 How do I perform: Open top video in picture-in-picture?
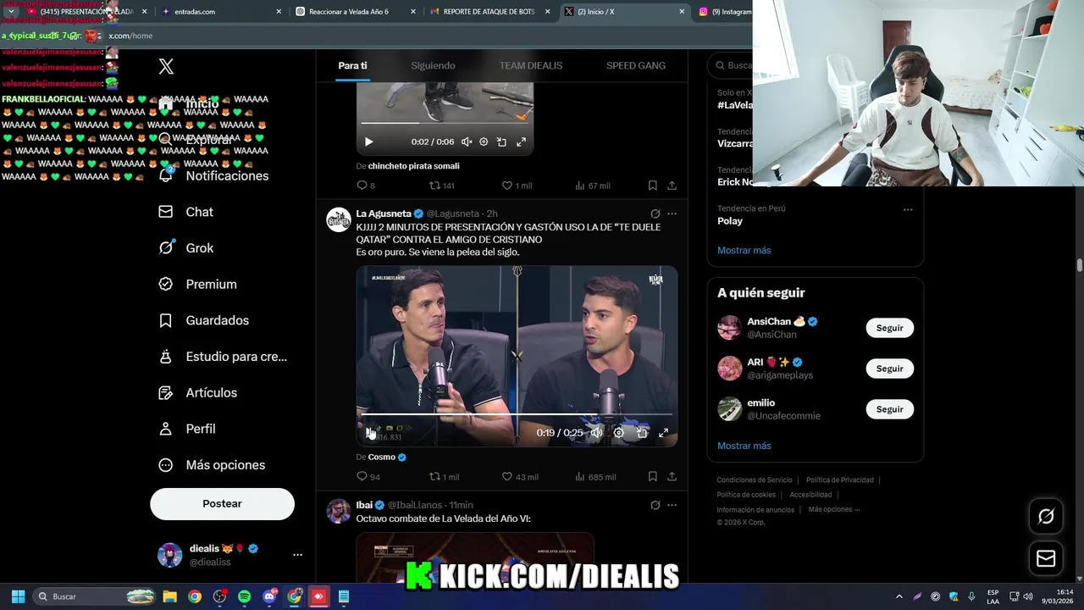point(501,142)
